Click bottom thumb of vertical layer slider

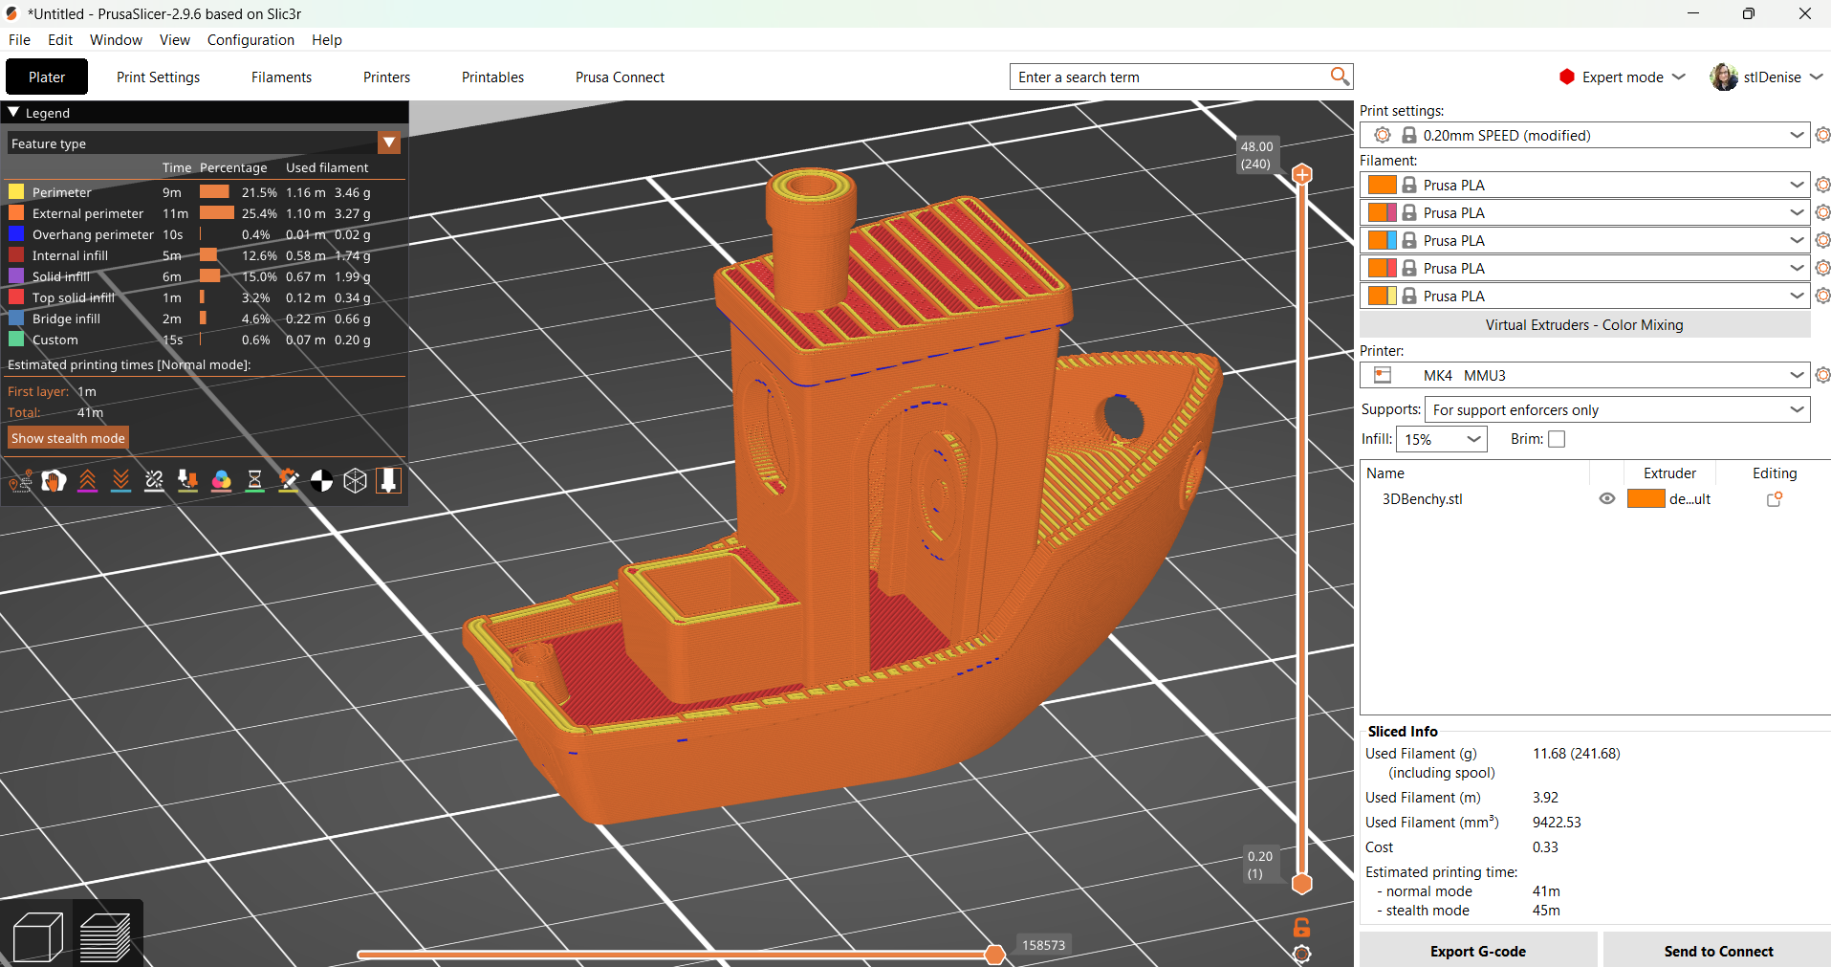click(x=1302, y=883)
